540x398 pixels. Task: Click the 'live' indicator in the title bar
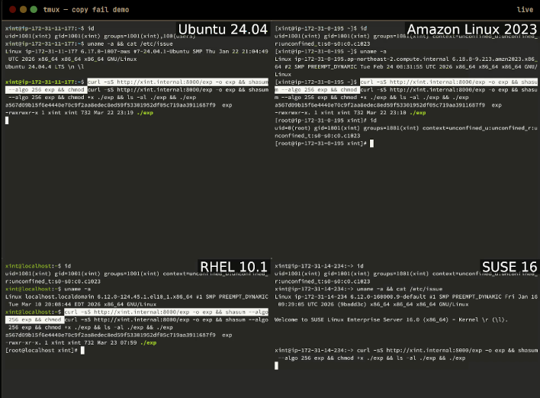(x=525, y=10)
